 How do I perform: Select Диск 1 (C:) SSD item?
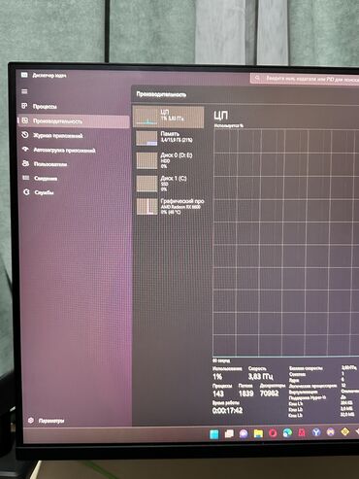[169, 184]
